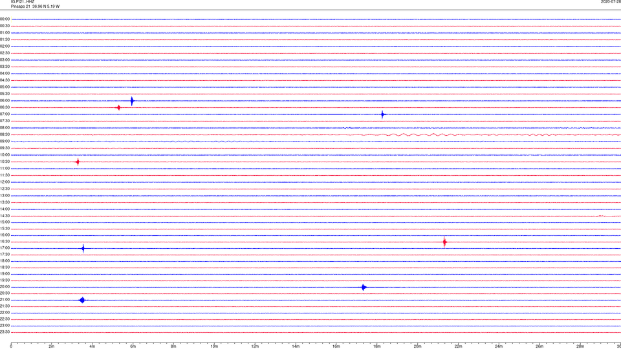Select the '23:30' row label
The width and height of the screenshot is (621, 349).
pos(5,332)
